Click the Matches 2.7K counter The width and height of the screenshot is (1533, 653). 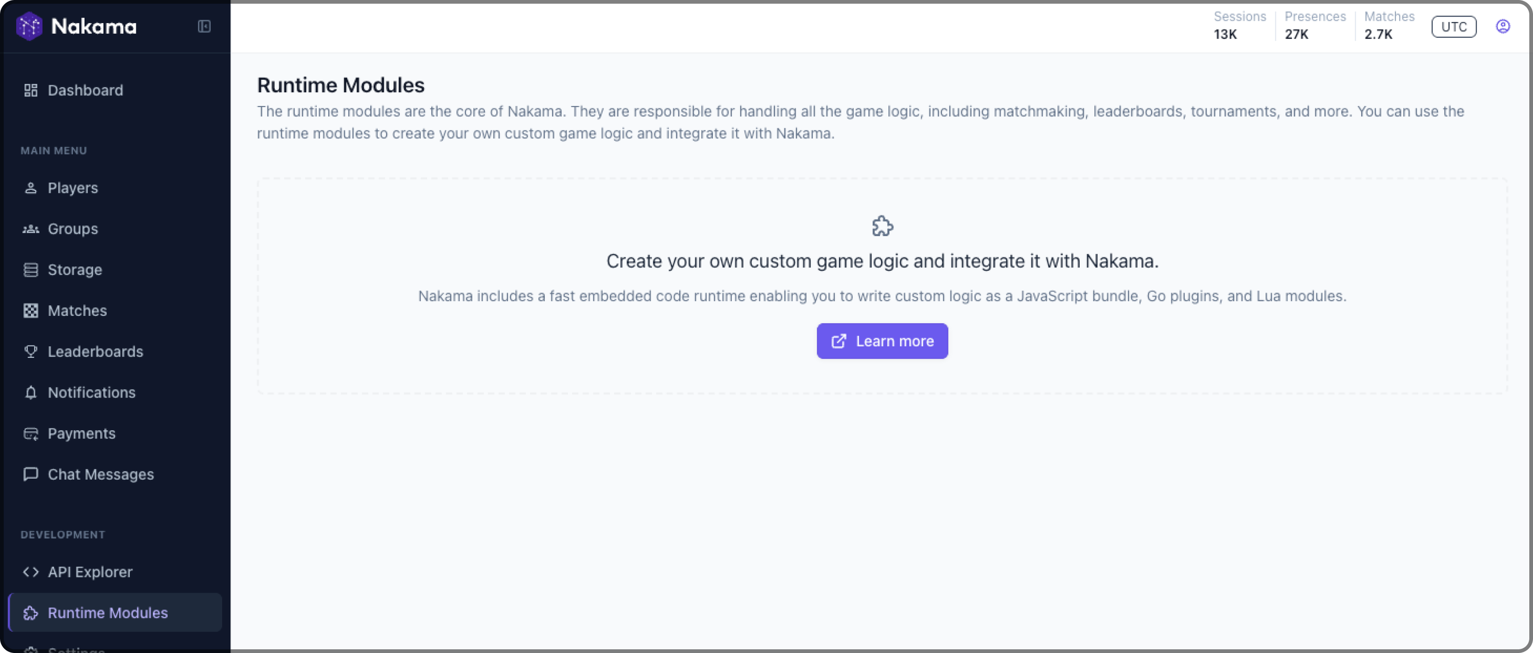tap(1389, 25)
